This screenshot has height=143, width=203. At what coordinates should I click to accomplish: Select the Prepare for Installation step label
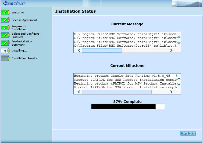click(19, 28)
